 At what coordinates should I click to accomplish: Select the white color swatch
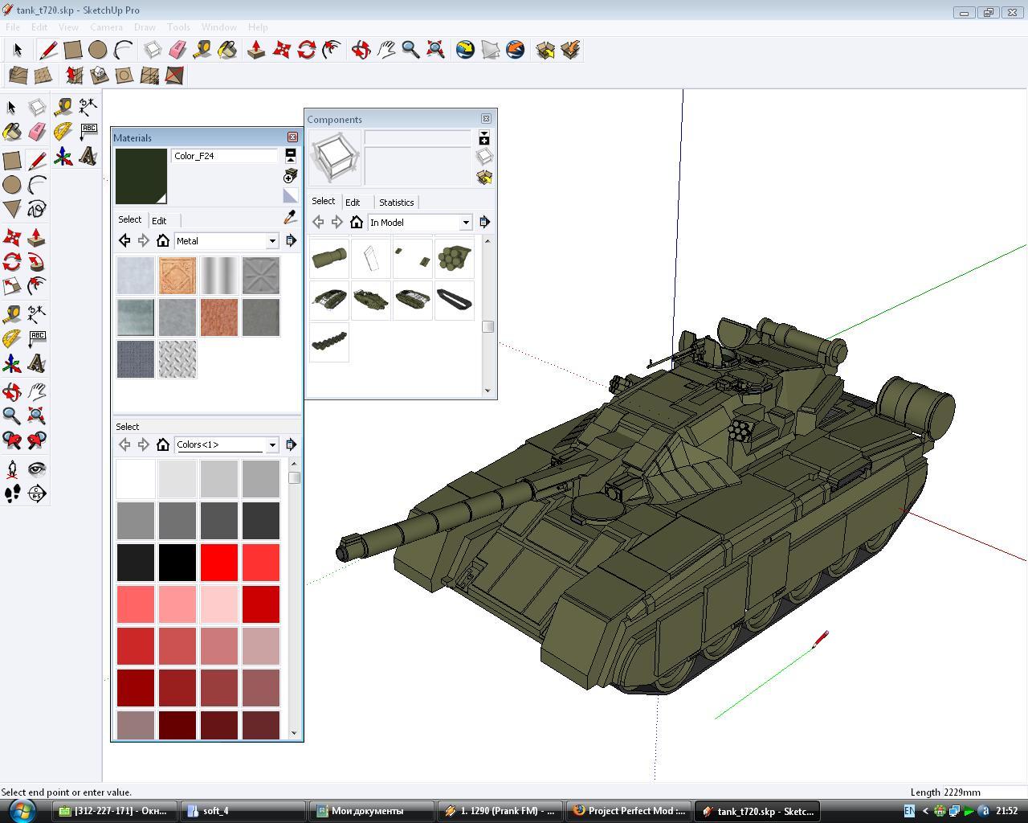click(136, 478)
